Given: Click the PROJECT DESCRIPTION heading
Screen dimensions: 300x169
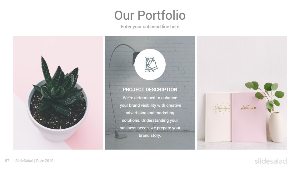Looking at the screenshot, I should [150, 90].
